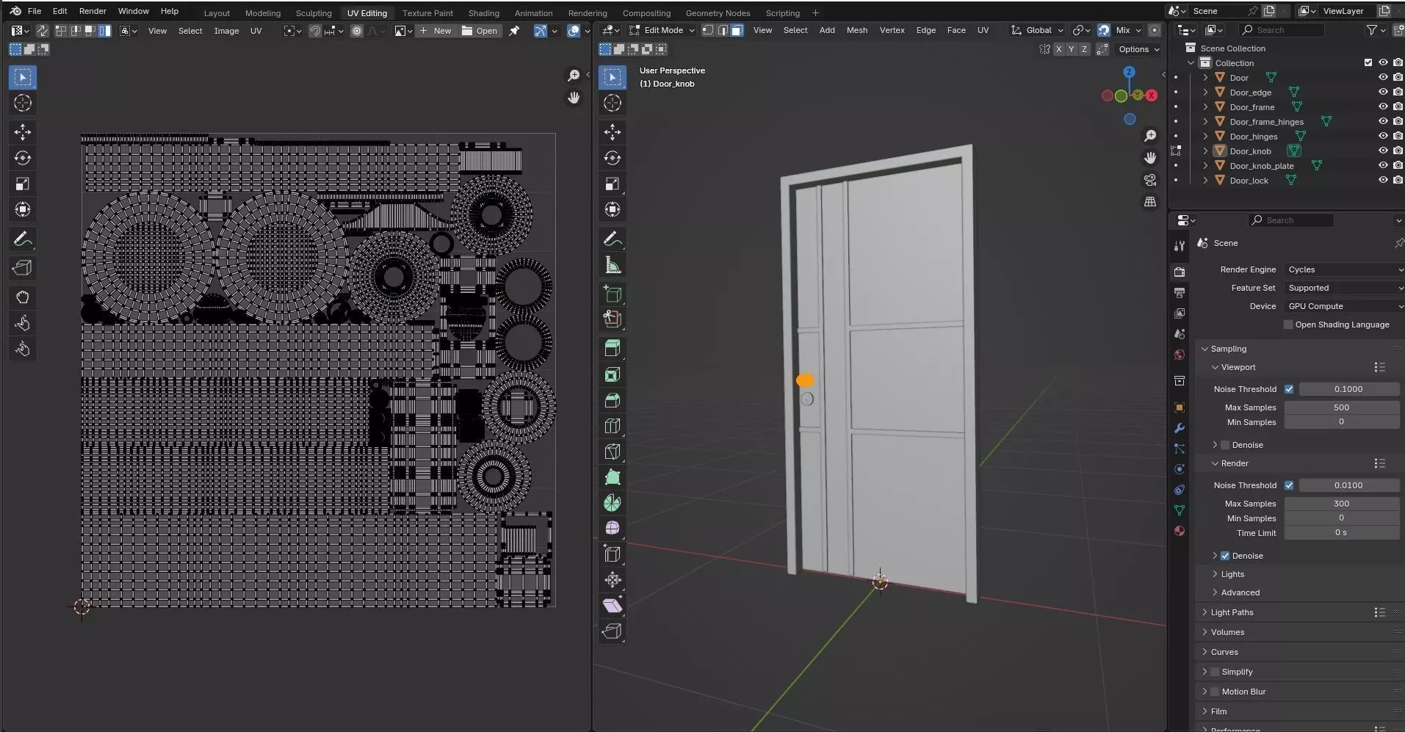Open the Options dropdown in 3D viewport
Image resolution: width=1405 pixels, height=732 pixels.
click(1138, 49)
